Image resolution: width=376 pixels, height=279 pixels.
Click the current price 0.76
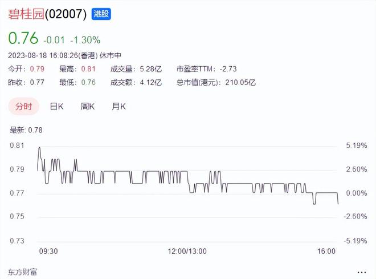(23, 38)
